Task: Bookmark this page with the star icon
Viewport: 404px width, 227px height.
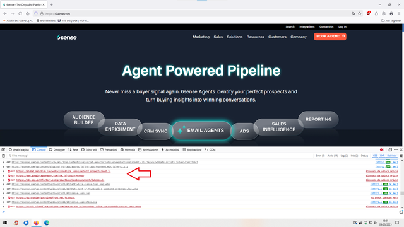Action: pos(360,14)
